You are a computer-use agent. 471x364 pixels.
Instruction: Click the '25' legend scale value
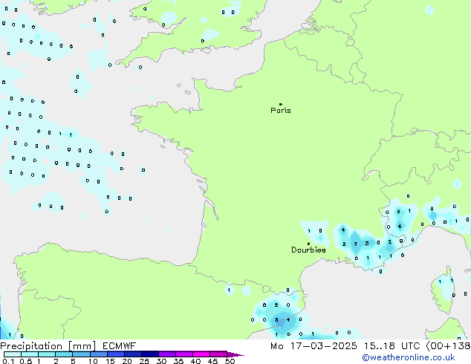tap(144, 361)
